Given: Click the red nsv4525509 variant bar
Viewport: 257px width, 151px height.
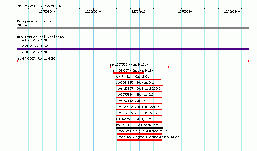Looking at the screenshot, I should pyautogui.click(x=139, y=140).
